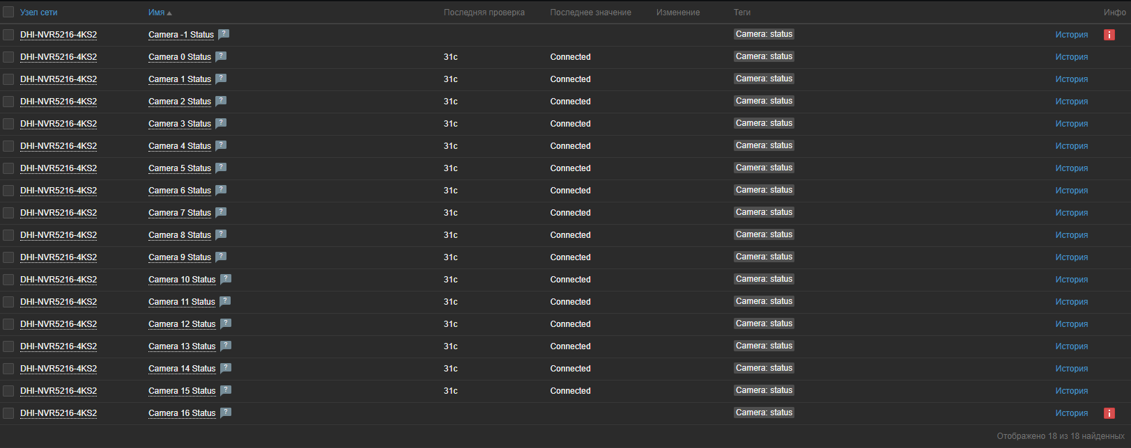Sort by the Узел сети column header
This screenshot has width=1131, height=448.
(39, 13)
